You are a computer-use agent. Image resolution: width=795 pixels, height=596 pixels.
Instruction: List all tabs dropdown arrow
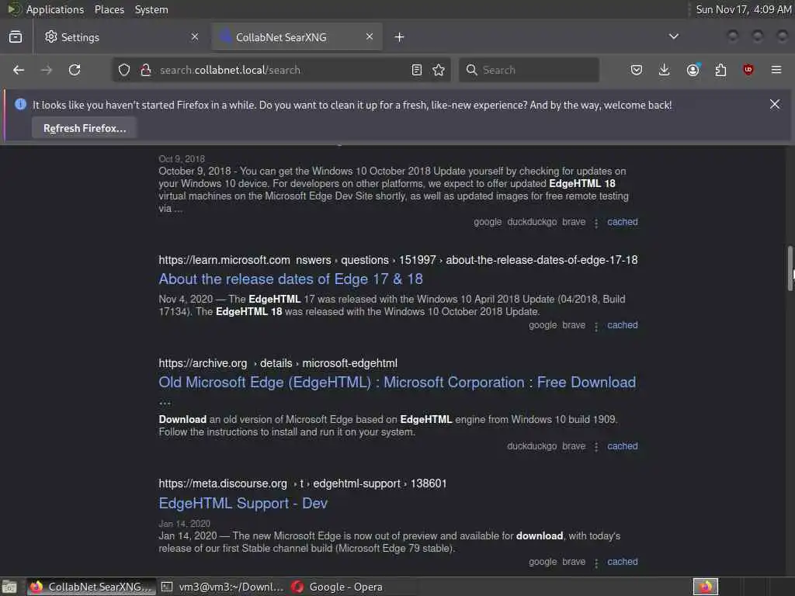(x=674, y=36)
